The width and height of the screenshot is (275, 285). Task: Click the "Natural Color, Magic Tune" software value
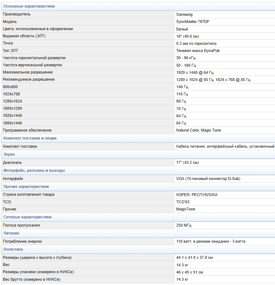click(x=198, y=130)
